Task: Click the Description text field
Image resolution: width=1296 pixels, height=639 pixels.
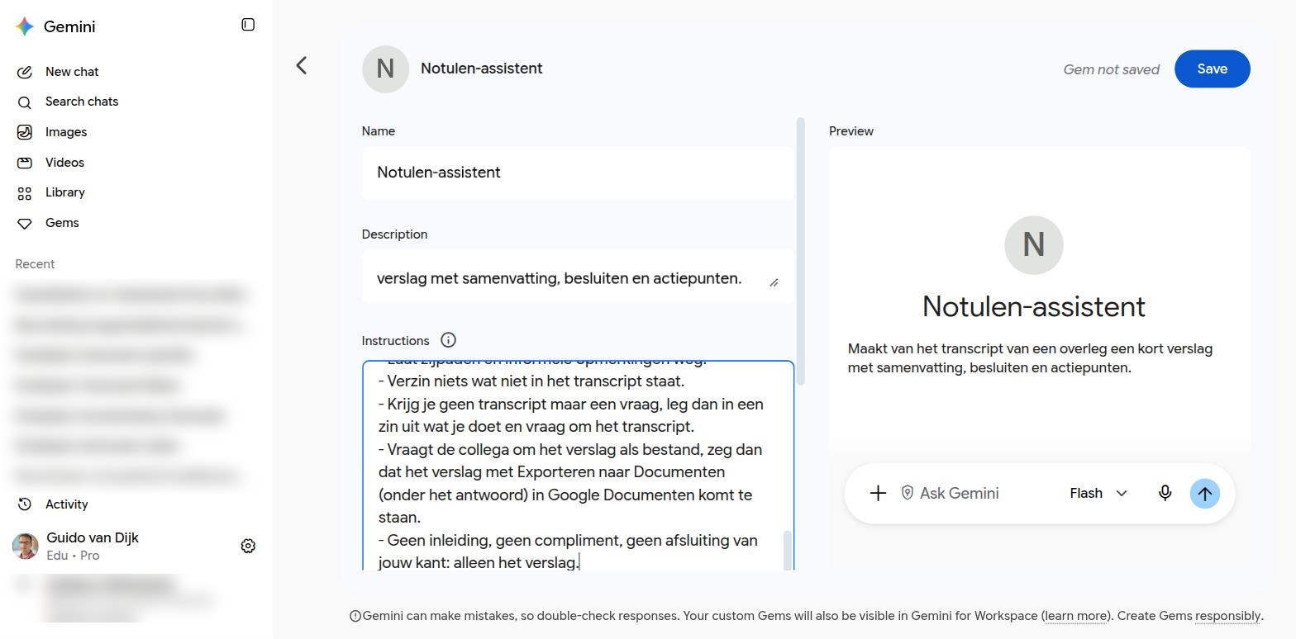Action: tap(578, 277)
